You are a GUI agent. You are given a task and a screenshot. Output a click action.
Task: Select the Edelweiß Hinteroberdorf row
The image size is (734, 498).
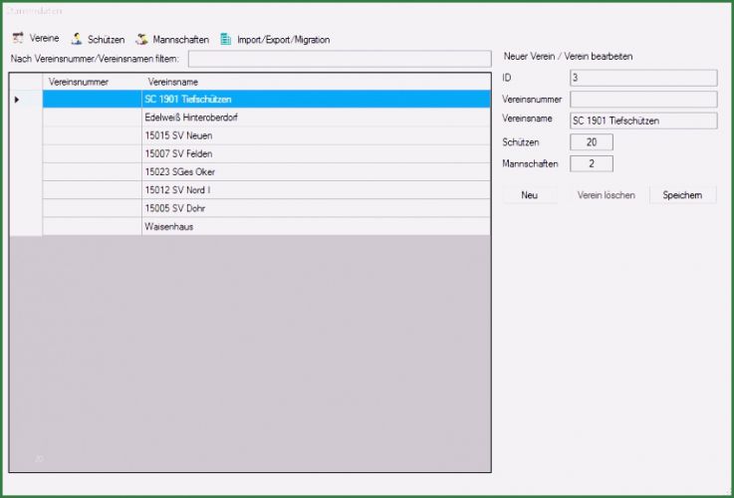pyautogui.click(x=316, y=118)
